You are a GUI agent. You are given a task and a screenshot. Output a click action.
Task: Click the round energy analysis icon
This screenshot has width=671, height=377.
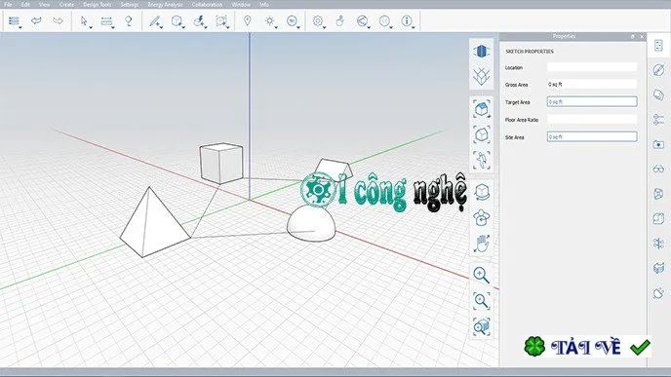[292, 20]
